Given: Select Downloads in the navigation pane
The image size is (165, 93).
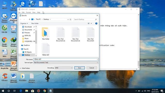Looking at the screenshot, I should (x=28, y=27).
